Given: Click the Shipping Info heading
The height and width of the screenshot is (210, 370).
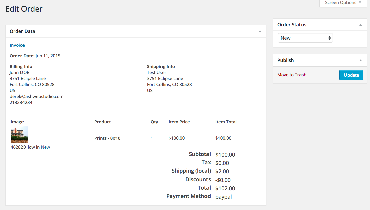Looking at the screenshot, I should 161,66.
